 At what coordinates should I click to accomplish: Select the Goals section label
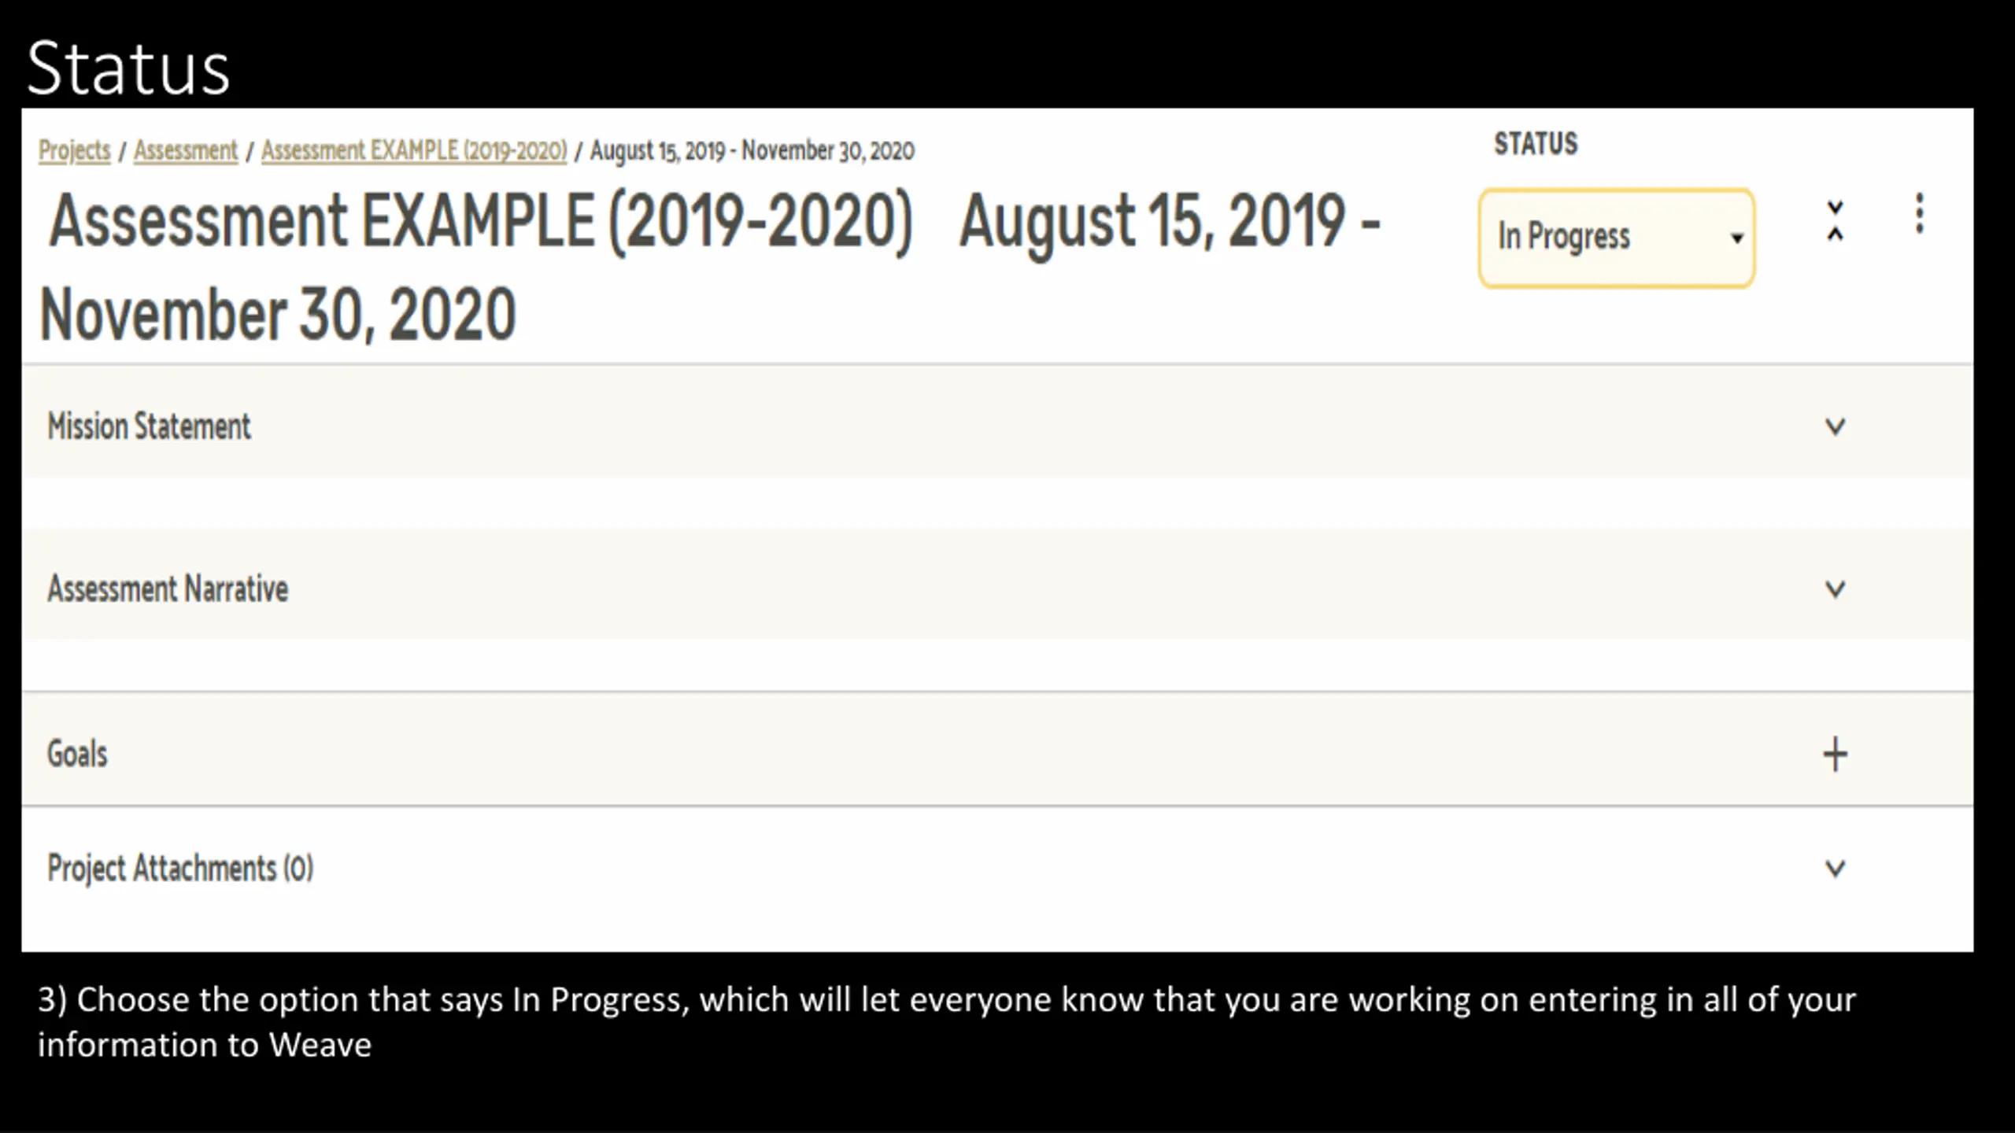pos(77,754)
